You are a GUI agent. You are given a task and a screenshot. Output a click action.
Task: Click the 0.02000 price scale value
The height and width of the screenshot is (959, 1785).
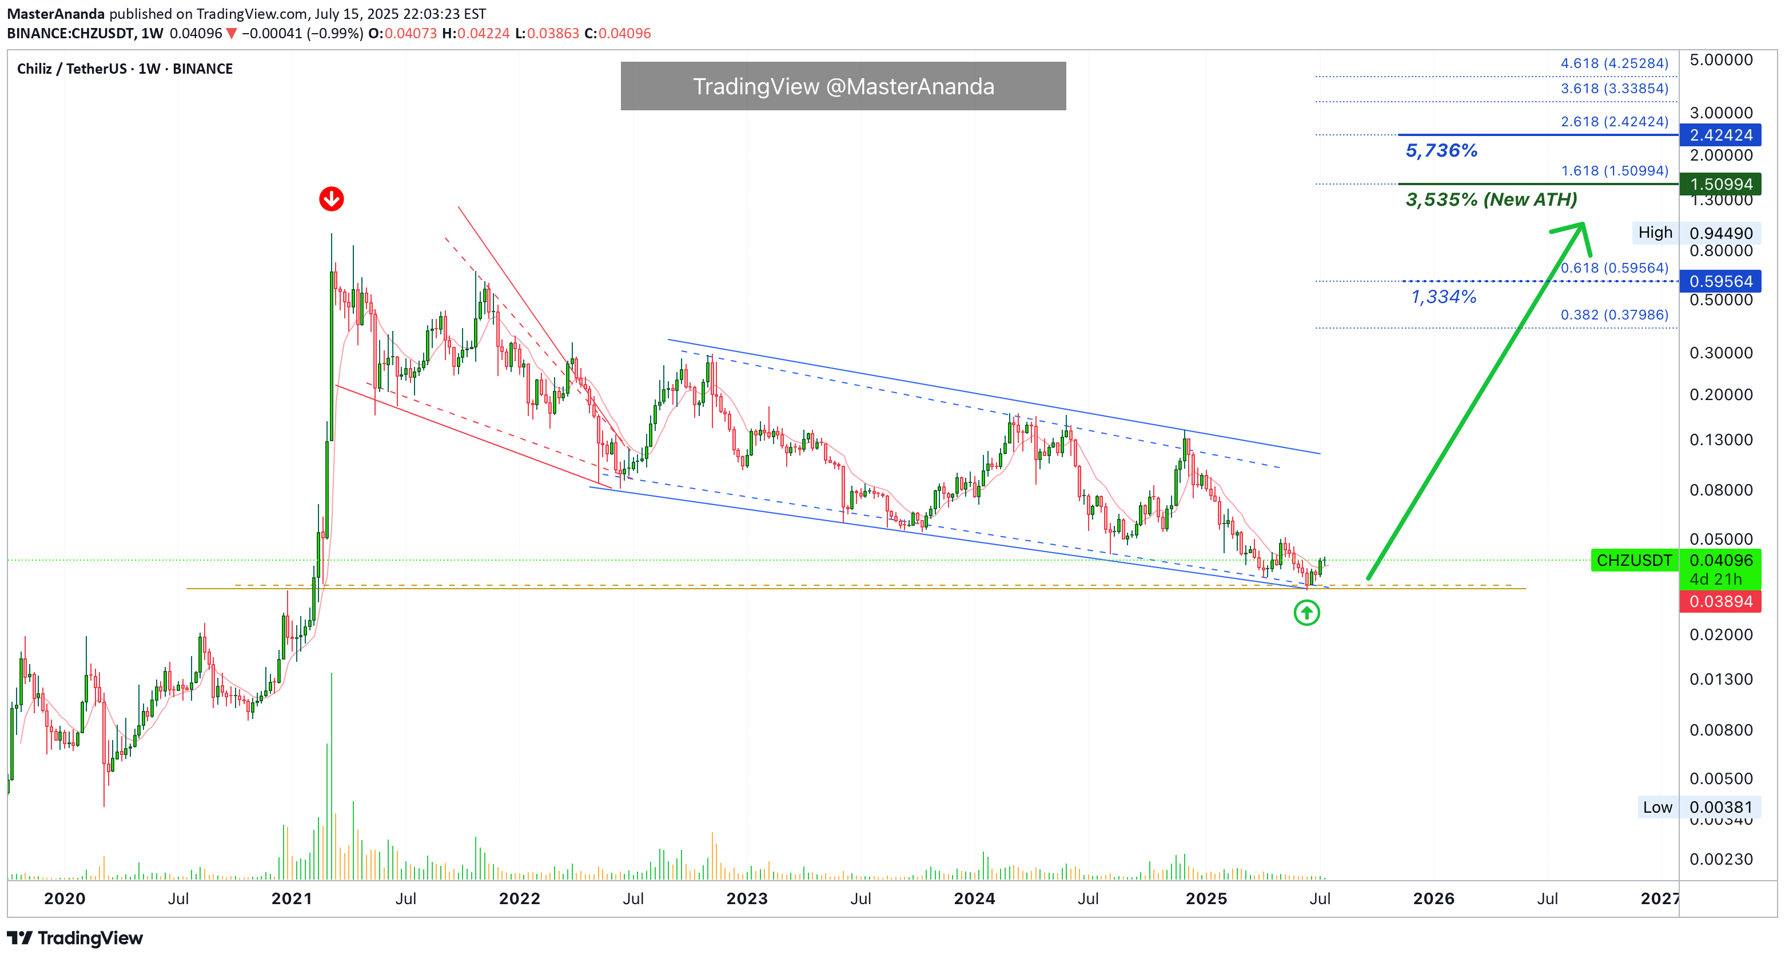pyautogui.click(x=1720, y=634)
